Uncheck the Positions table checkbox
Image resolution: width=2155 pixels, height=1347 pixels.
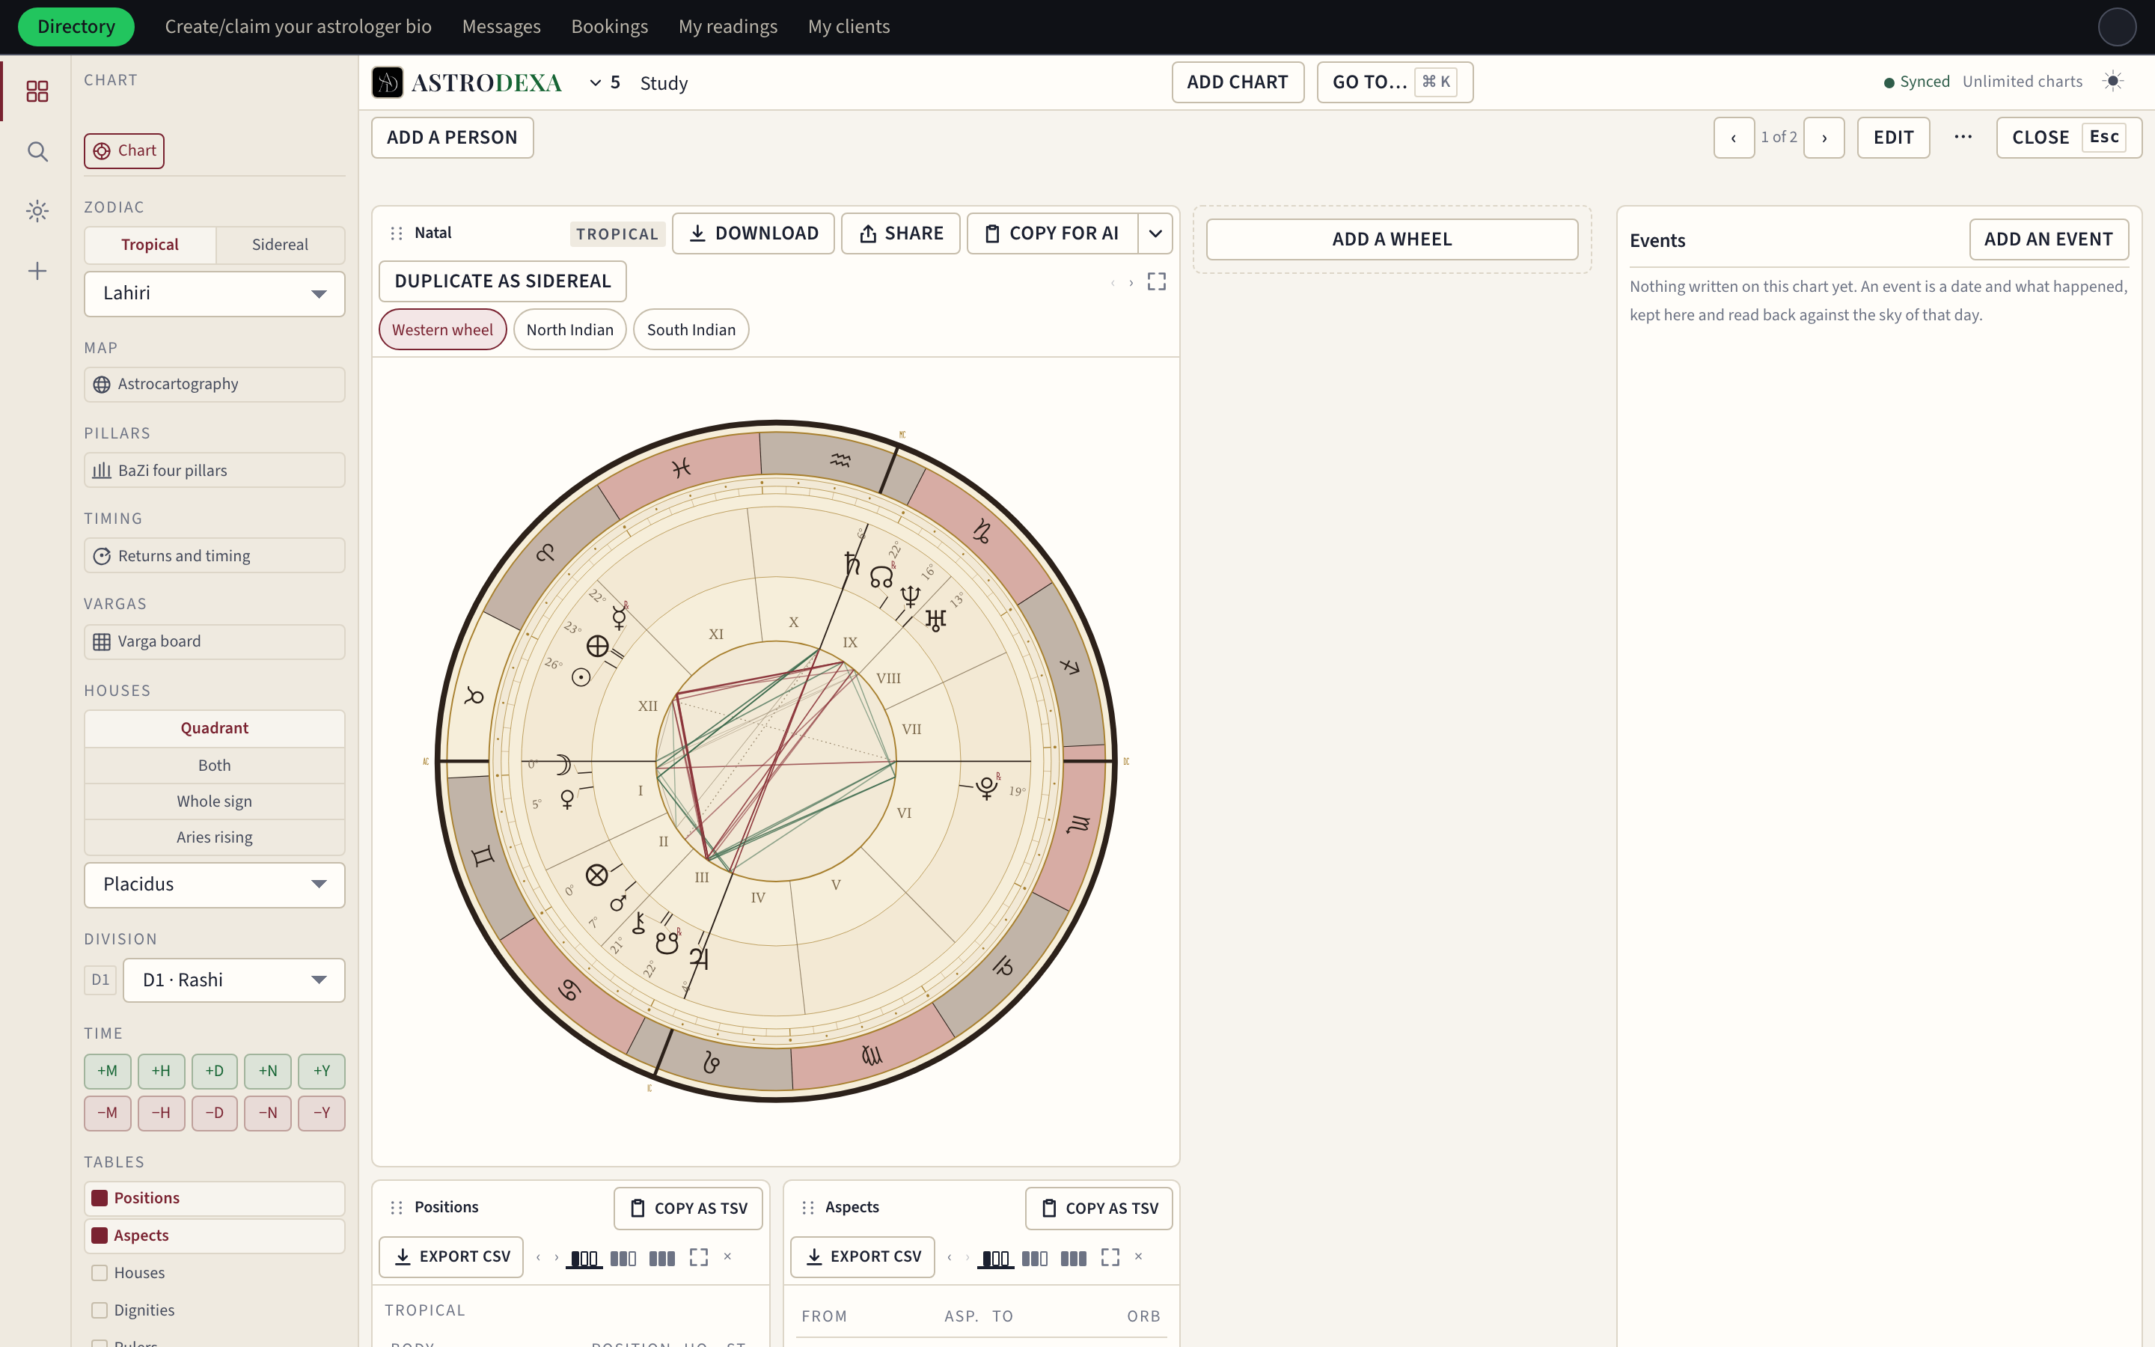coord(100,1198)
